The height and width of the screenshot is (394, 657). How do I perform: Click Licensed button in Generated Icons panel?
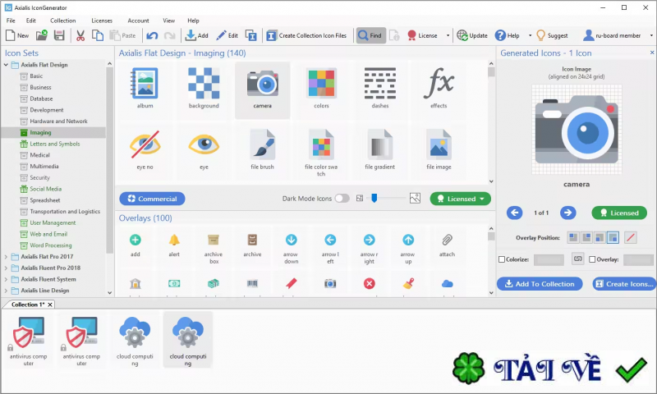click(x=618, y=213)
